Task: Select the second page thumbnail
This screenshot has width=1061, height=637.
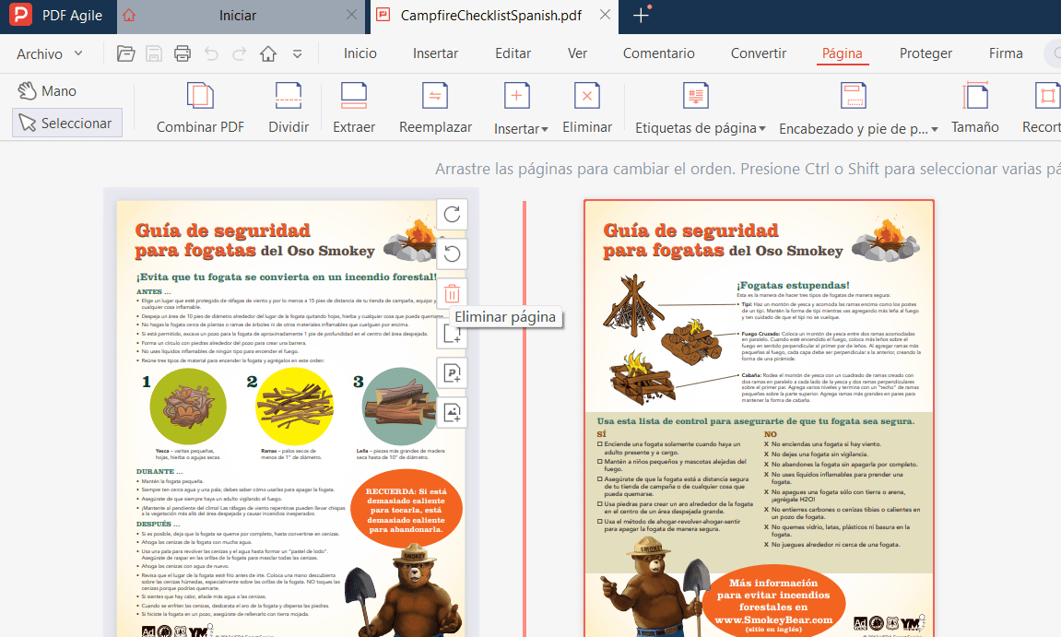Action: 759,415
